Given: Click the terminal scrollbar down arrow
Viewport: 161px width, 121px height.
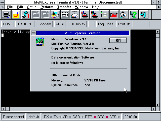Looking at the screenshot, I should pos(157,105).
